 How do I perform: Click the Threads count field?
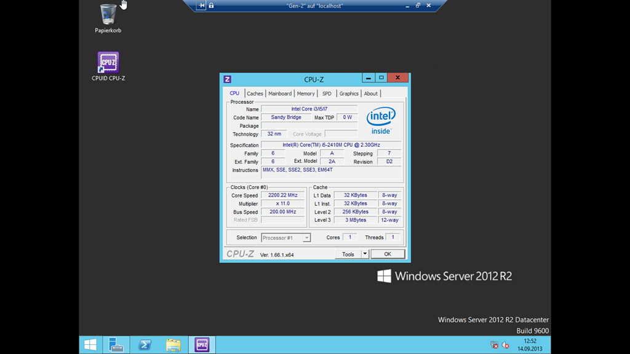[393, 237]
